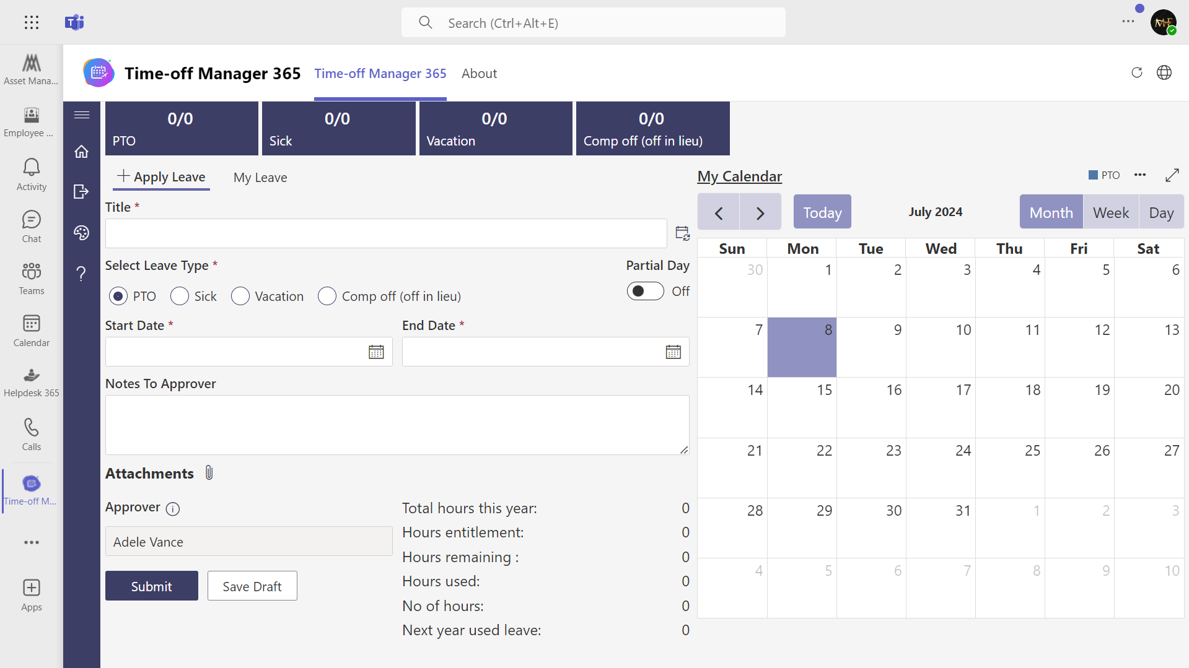The width and height of the screenshot is (1189, 668).
Task: Show Approver information tooltip icon
Action: [x=173, y=509]
